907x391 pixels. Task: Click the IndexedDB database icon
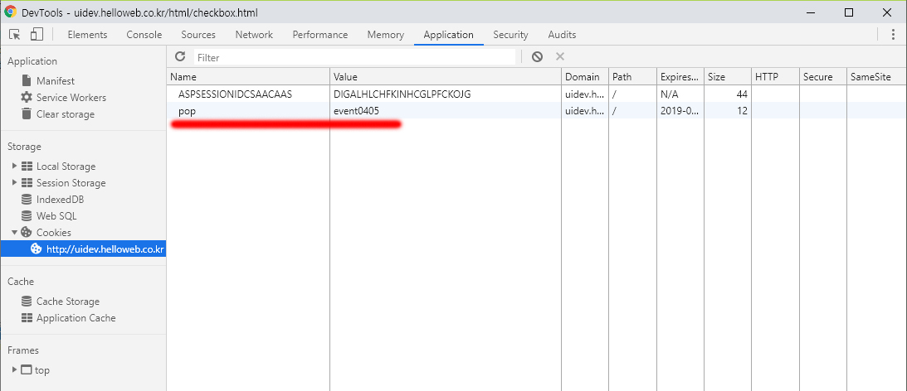pyautogui.click(x=27, y=200)
